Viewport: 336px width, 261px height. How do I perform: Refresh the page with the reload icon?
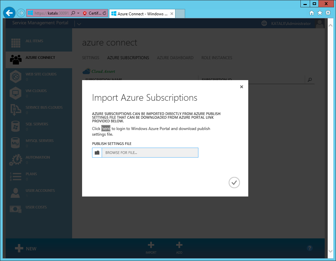point(104,13)
